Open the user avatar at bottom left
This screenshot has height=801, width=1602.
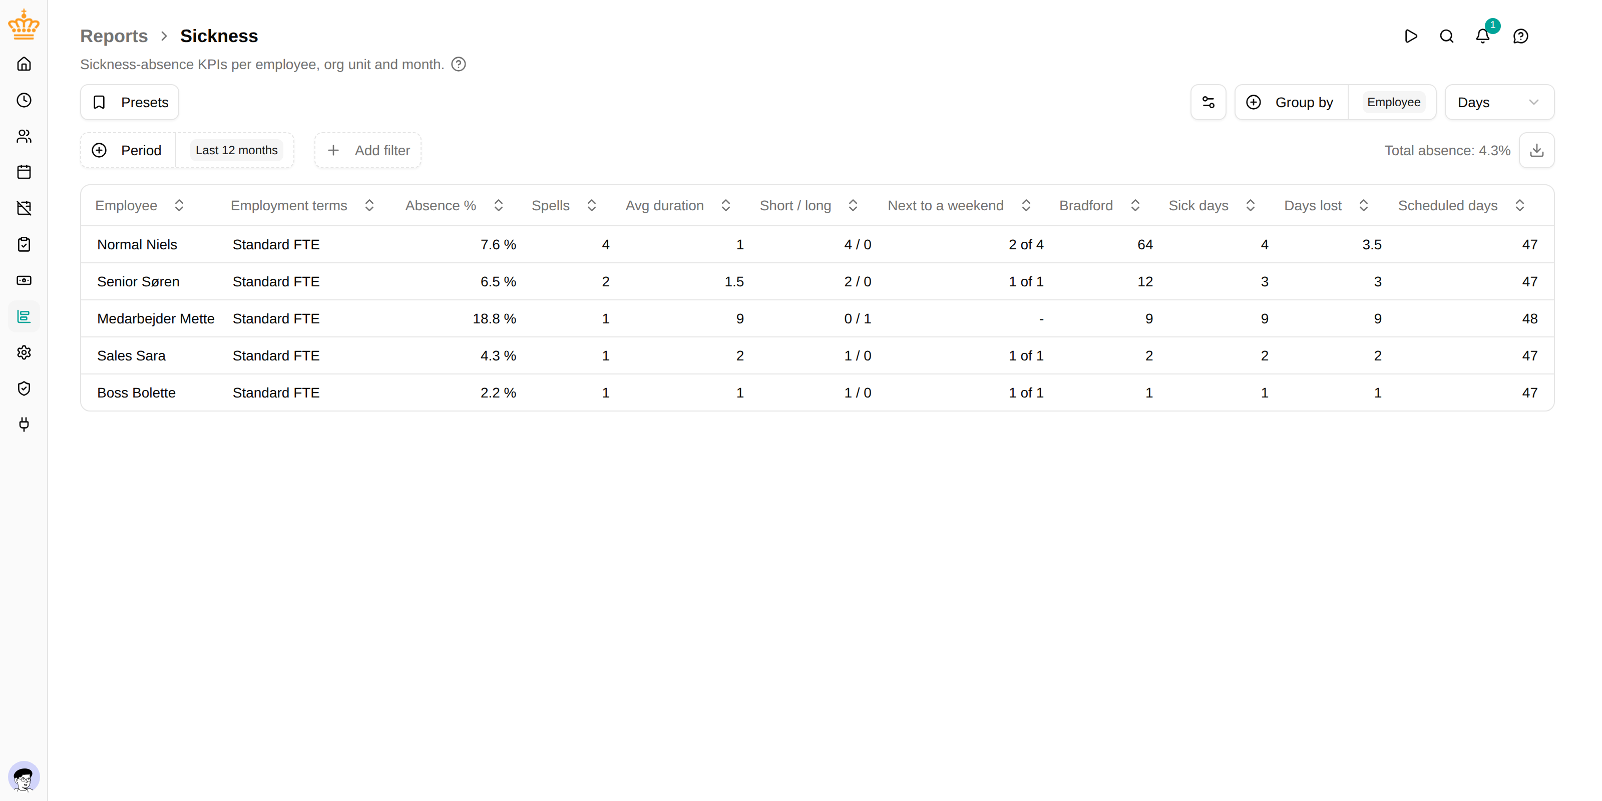[x=24, y=777]
